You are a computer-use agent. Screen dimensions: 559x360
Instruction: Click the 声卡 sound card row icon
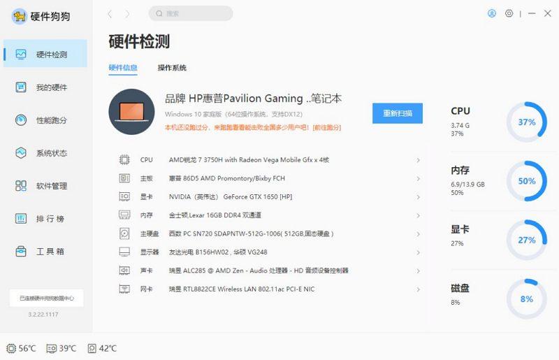pyautogui.click(x=124, y=271)
